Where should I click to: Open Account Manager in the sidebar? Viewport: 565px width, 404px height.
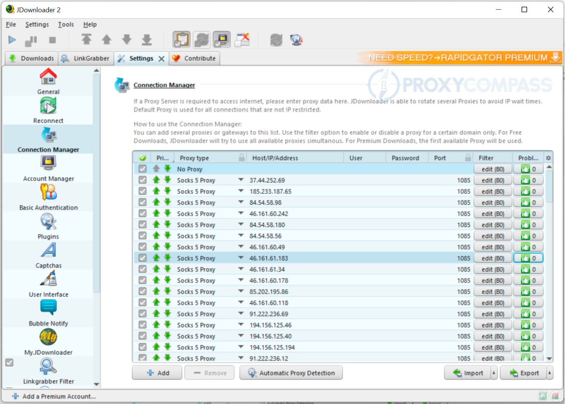click(48, 168)
